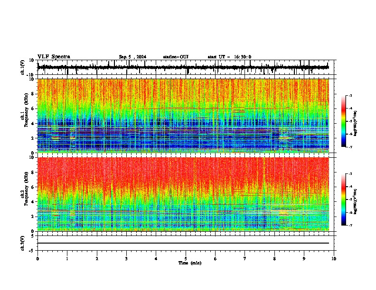Viewport: 376px width, 290px height.
Task: Click tick label "7" on the Time axis
Action: point(244,259)
